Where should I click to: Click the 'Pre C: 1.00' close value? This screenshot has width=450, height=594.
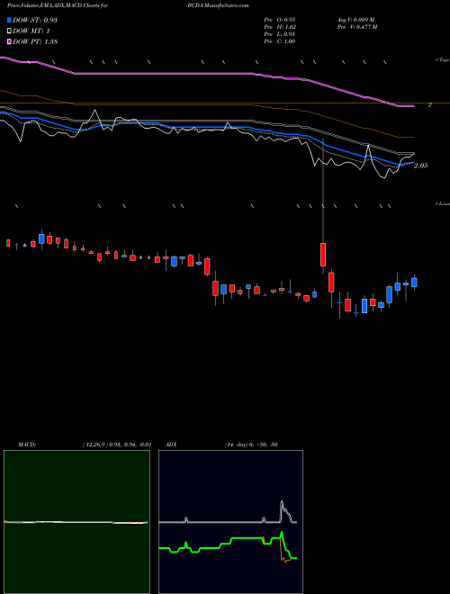pyautogui.click(x=280, y=41)
